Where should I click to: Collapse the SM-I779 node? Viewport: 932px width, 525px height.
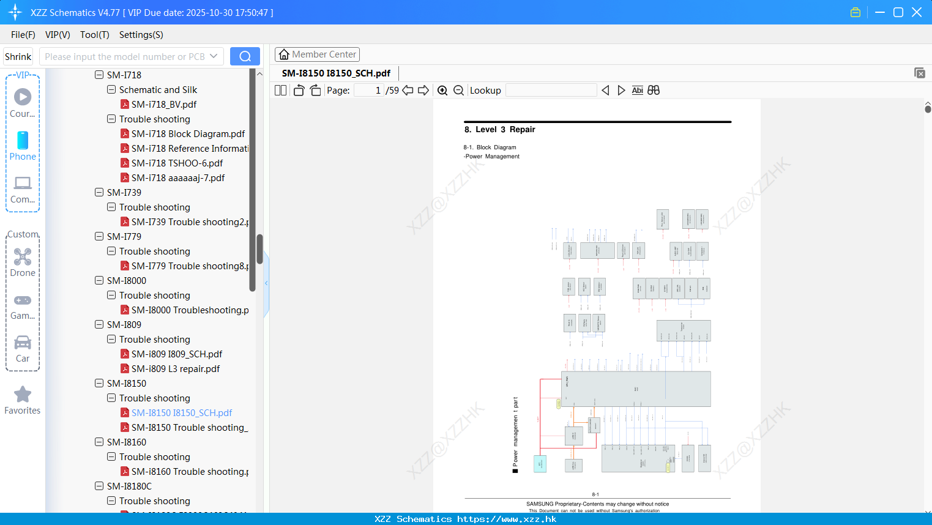click(99, 236)
